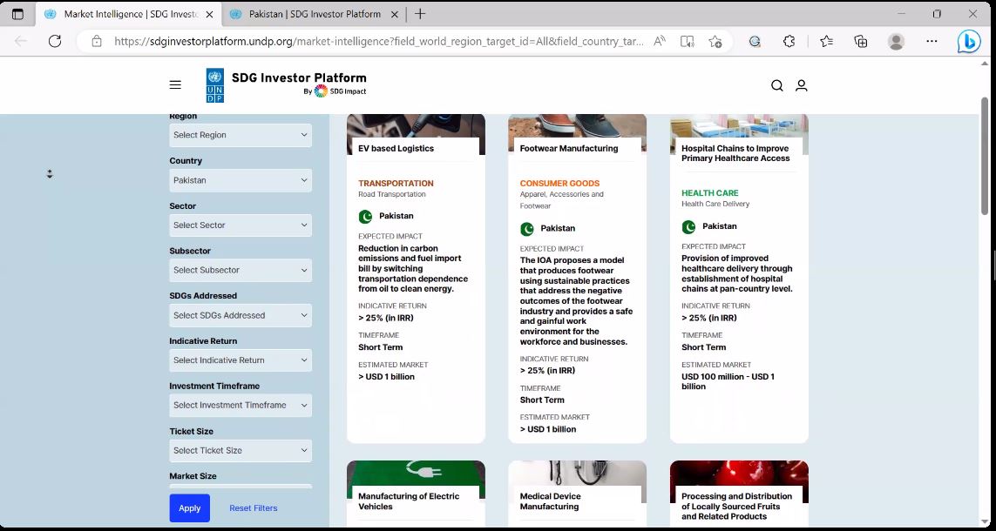This screenshot has height=531, width=996.
Task: Click Pakistan flag on Footwear Manufacturing card
Action: point(526,228)
